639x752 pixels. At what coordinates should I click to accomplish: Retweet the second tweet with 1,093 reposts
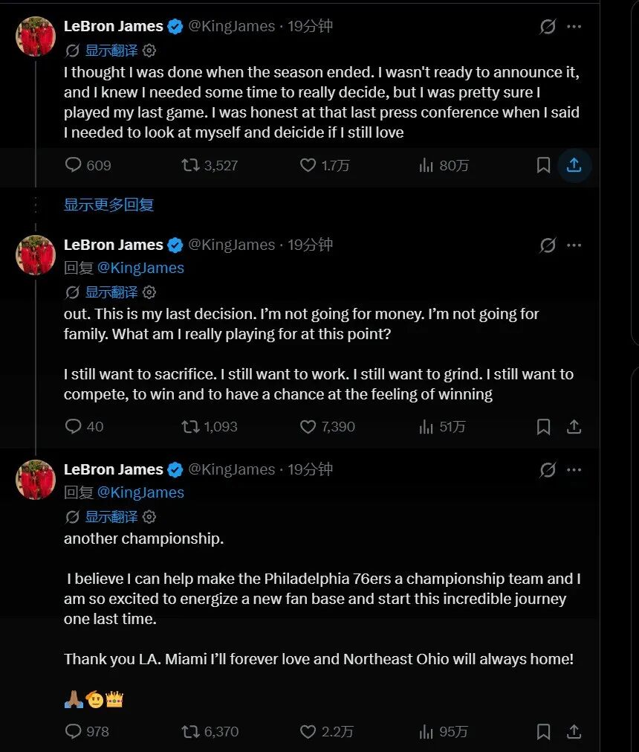click(210, 426)
